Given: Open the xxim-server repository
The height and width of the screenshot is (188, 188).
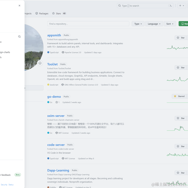Looking at the screenshot, I should tap(56, 116).
